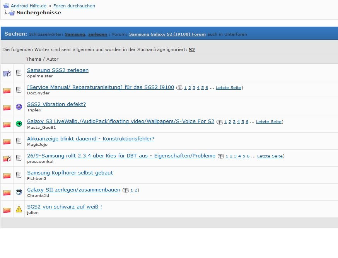Click Thema / Autor column header
The image size is (338, 258).
[x=42, y=59]
